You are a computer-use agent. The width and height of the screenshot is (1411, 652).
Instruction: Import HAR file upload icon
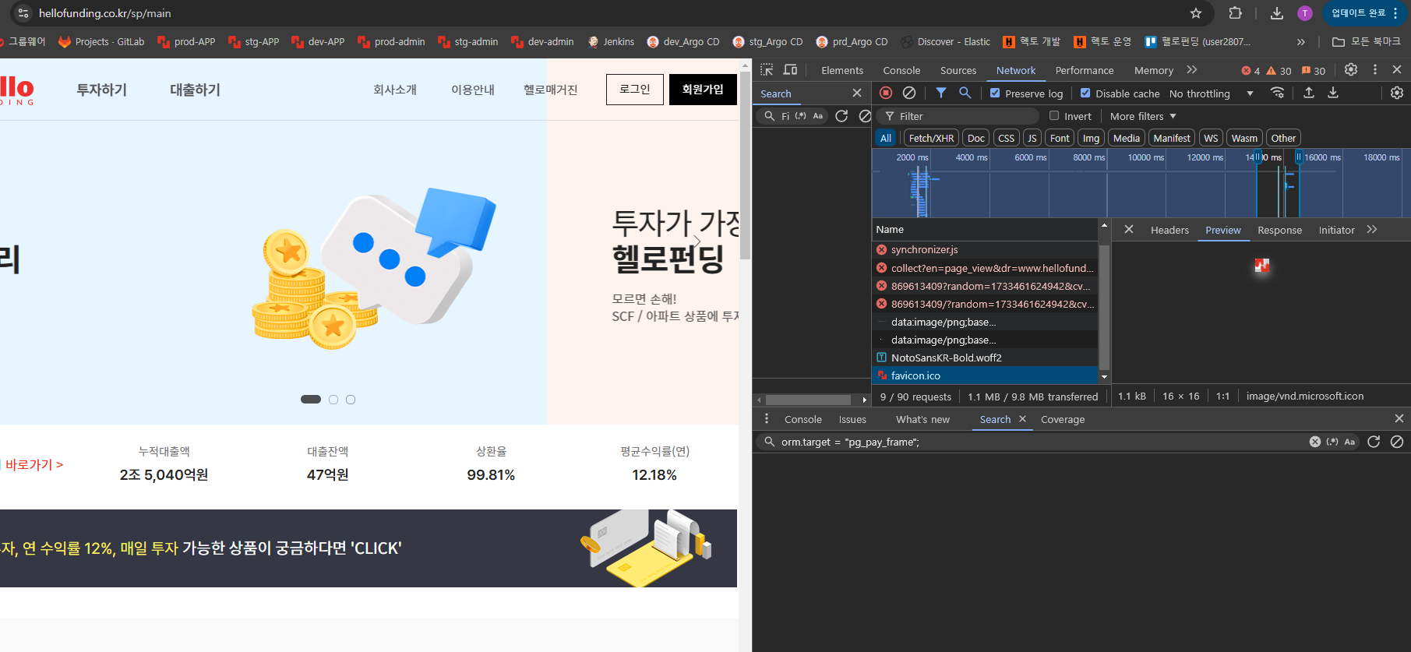(x=1309, y=93)
